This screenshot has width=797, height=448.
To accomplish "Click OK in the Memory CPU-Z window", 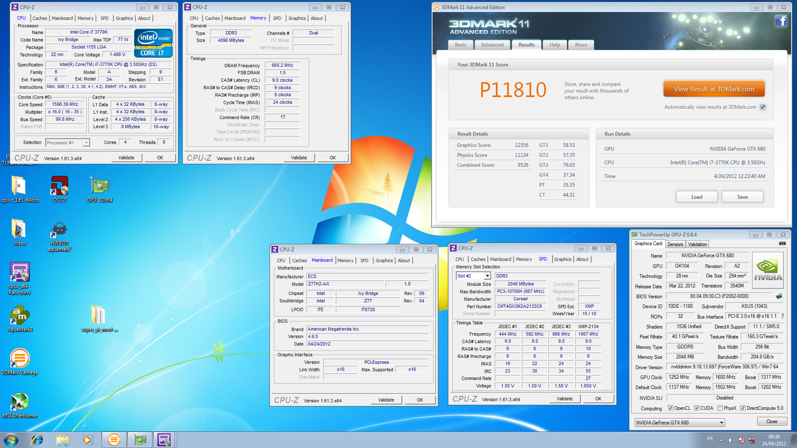I will 332,158.
